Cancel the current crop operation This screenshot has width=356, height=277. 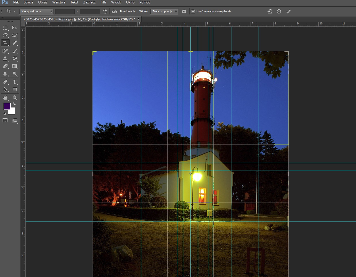pyautogui.click(x=279, y=11)
